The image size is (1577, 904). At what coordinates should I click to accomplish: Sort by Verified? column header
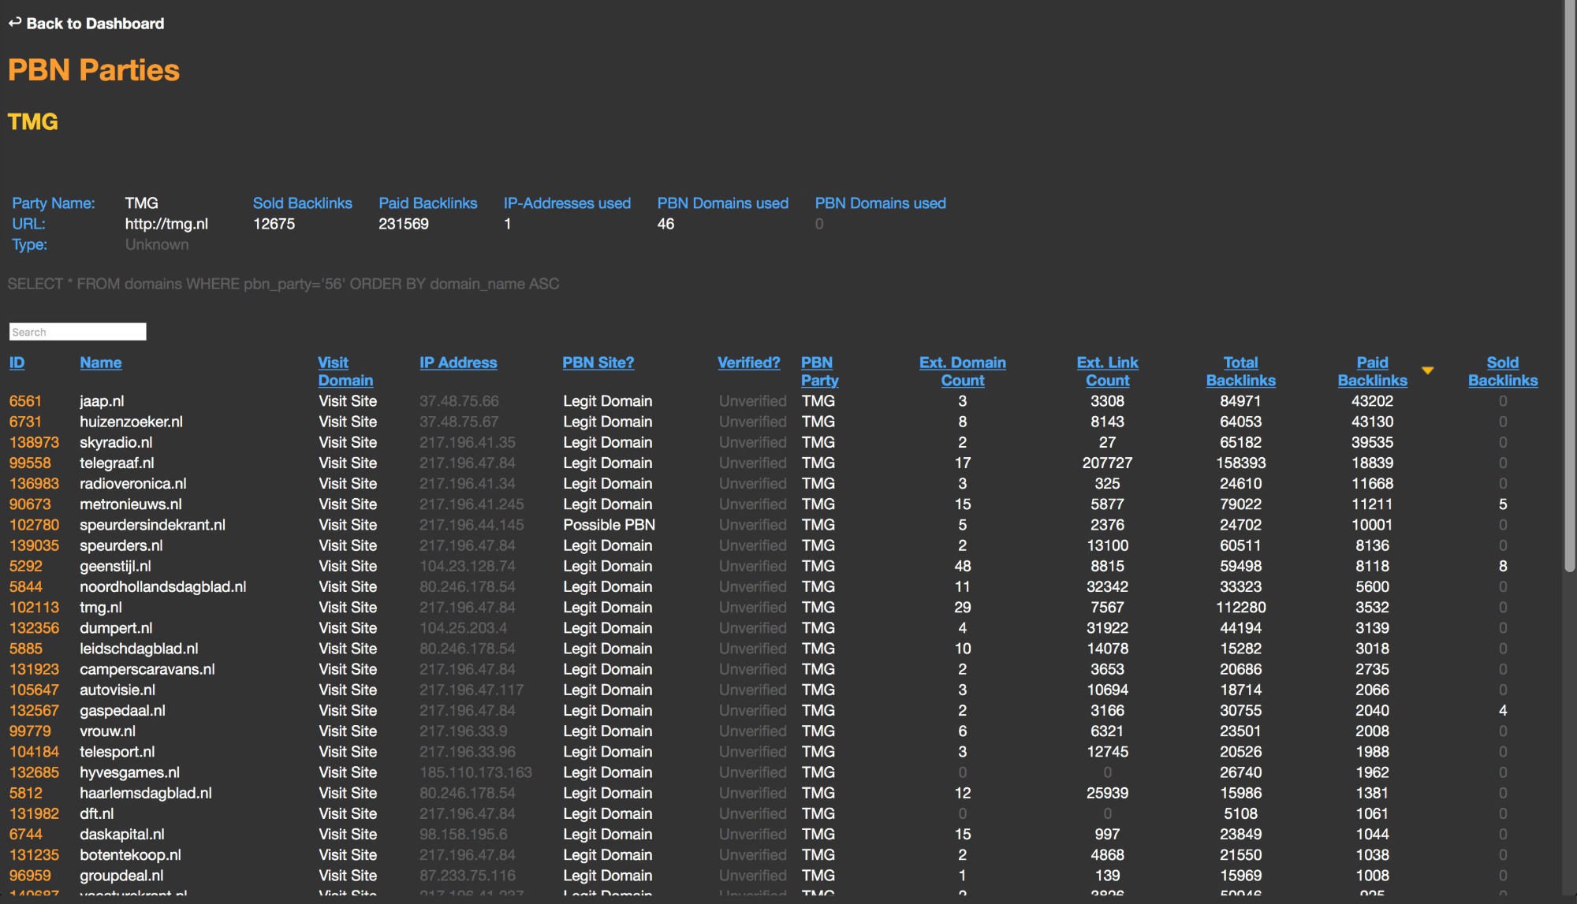tap(749, 363)
